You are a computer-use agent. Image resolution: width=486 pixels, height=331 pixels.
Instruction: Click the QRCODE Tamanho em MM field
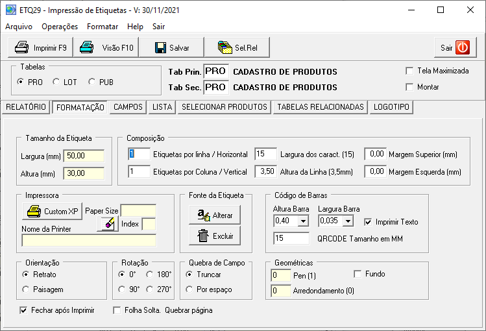(x=291, y=238)
